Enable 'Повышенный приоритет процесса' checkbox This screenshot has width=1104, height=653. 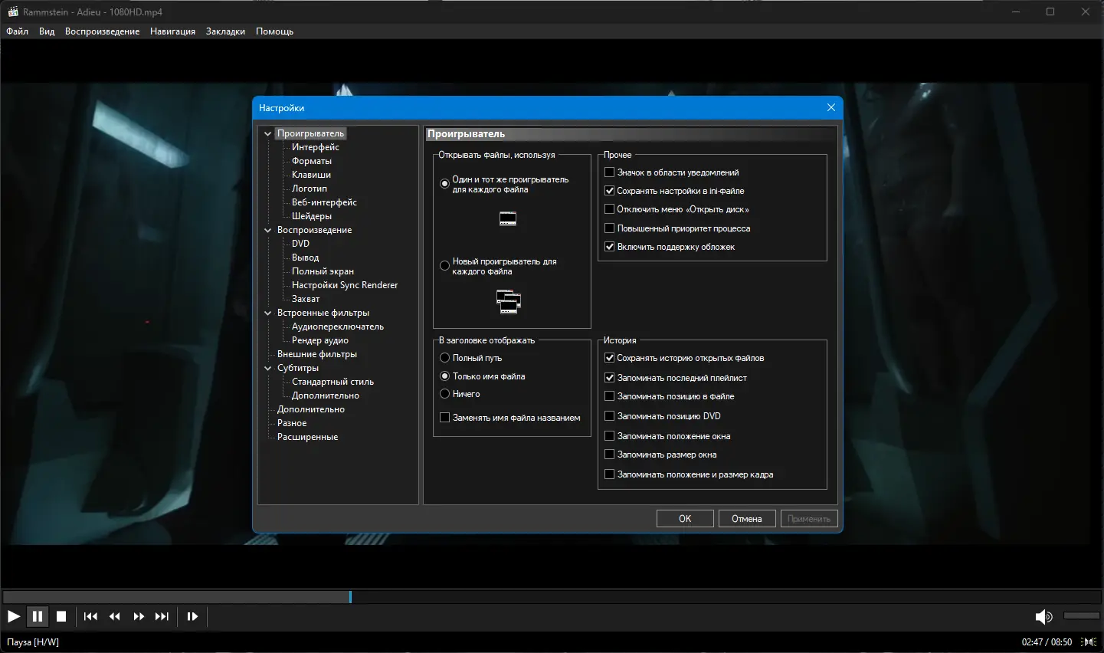610,228
